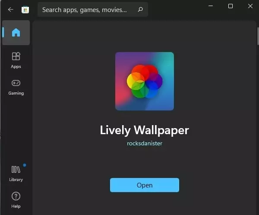Go back with the back arrow
Viewport: 259px width, 215px height.
coord(10,9)
